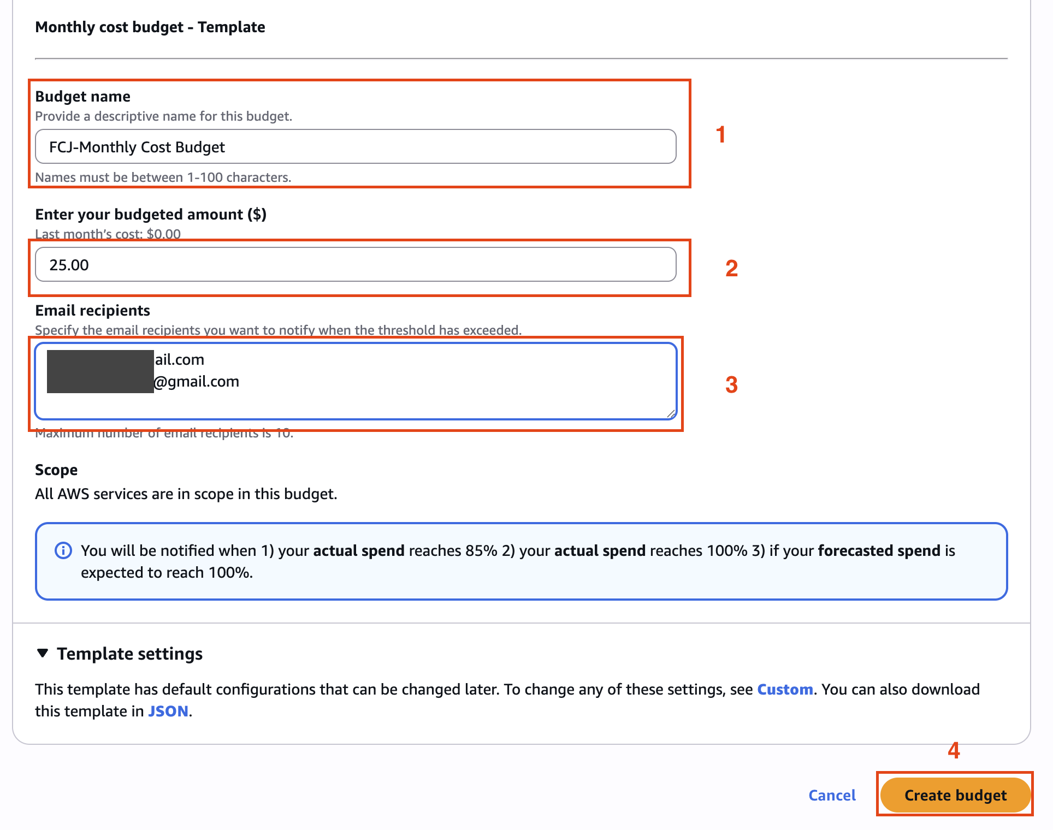1053x830 pixels.
Task: Place cursor on the @gmail.com email line
Action: point(197,382)
